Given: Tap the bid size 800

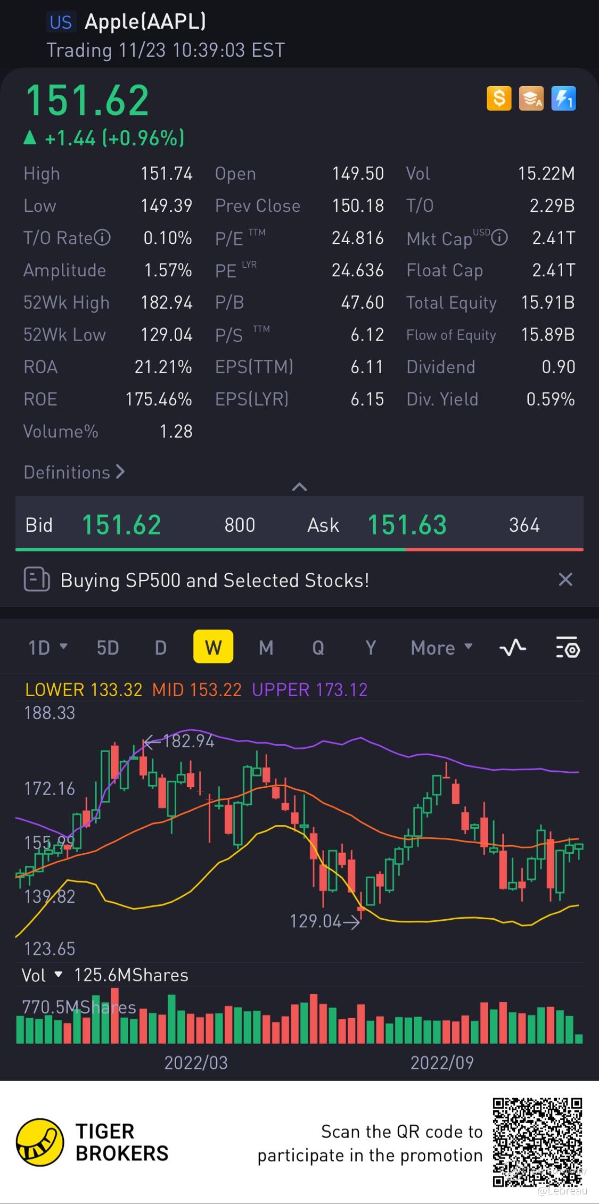Looking at the screenshot, I should pyautogui.click(x=240, y=525).
